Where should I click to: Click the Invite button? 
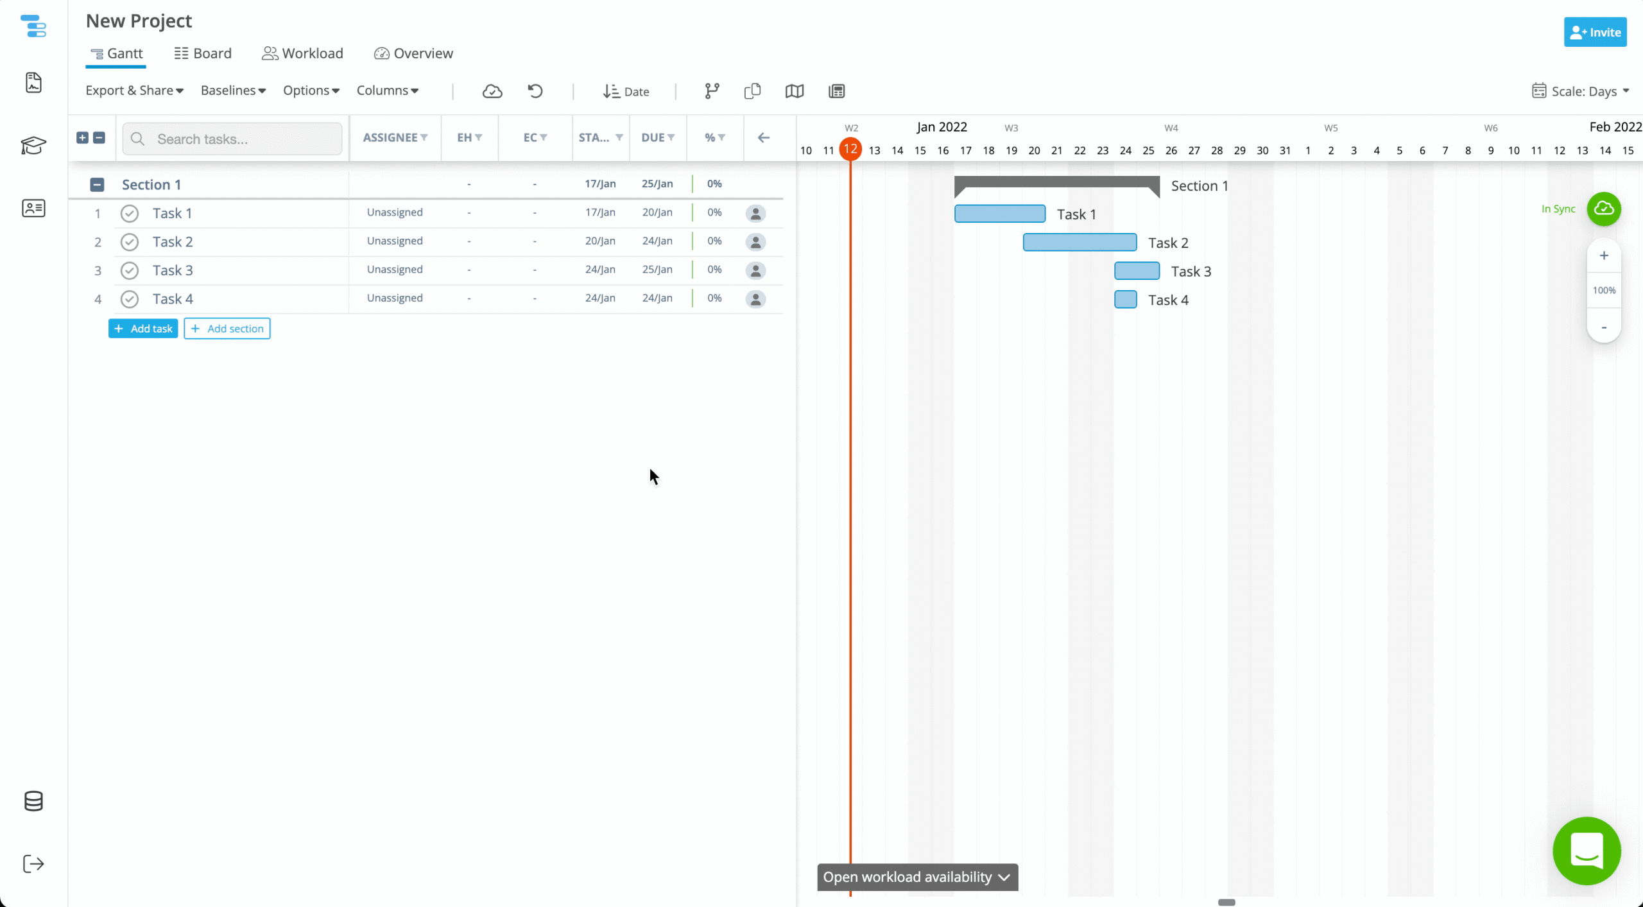[x=1594, y=32]
